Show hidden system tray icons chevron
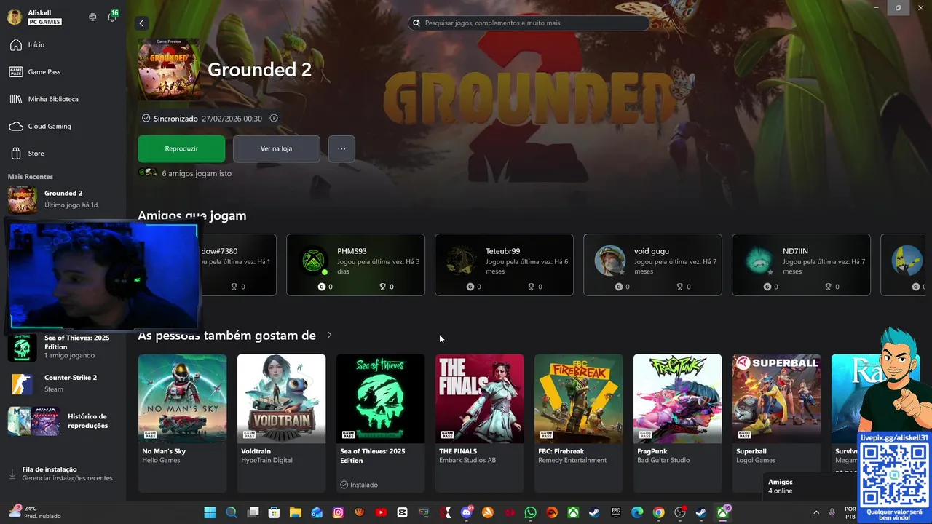Screen dimensions: 932x524 coord(816,512)
